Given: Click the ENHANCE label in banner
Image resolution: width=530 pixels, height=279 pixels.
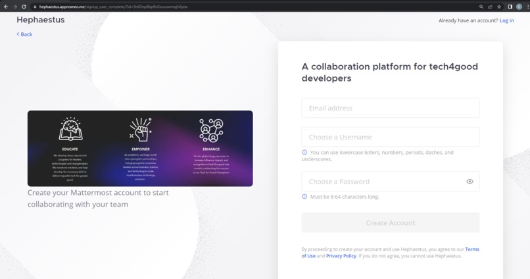Looking at the screenshot, I should [211, 149].
